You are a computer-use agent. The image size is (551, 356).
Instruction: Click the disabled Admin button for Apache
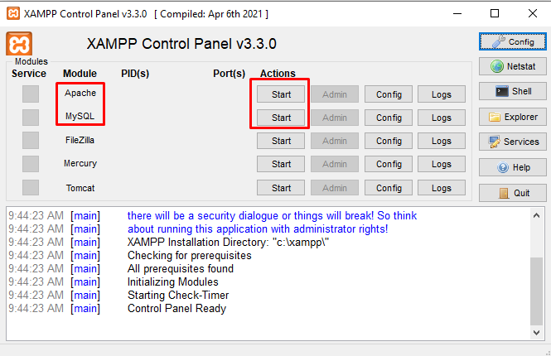point(335,94)
